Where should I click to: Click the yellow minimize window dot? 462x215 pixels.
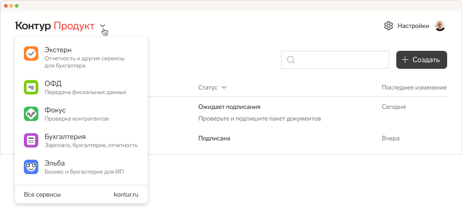(x=11, y=6)
